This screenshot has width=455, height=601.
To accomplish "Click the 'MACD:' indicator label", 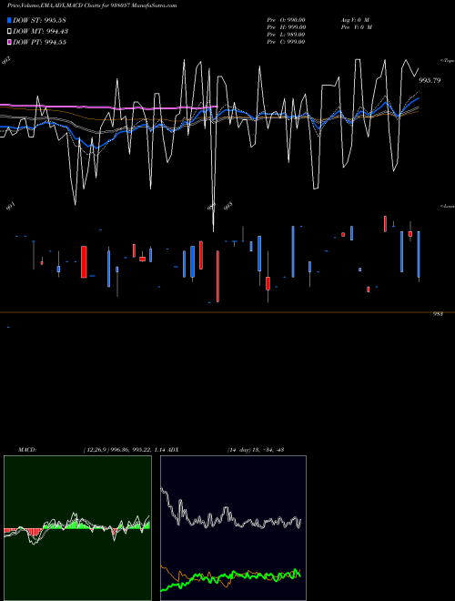I will pyautogui.click(x=27, y=450).
